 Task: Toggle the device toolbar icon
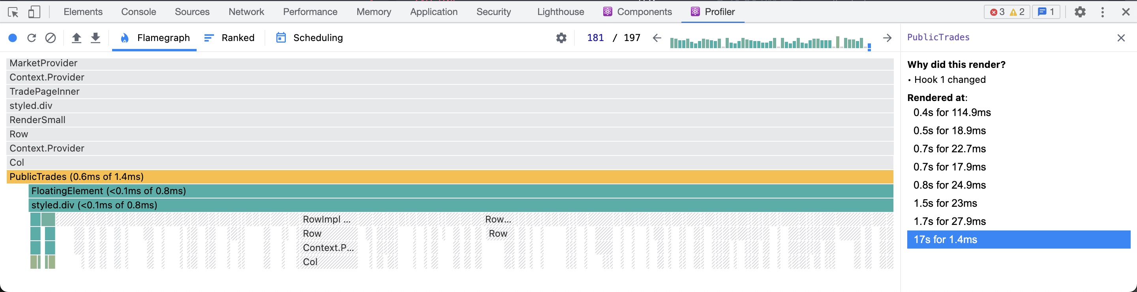pyautogui.click(x=34, y=12)
